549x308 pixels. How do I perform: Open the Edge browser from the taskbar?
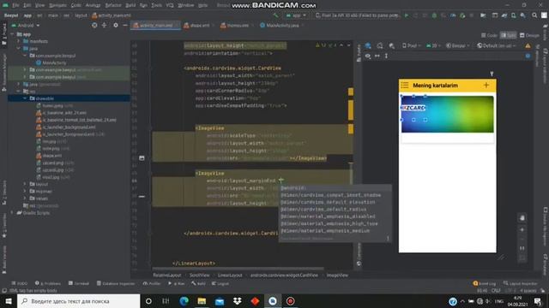(184, 301)
